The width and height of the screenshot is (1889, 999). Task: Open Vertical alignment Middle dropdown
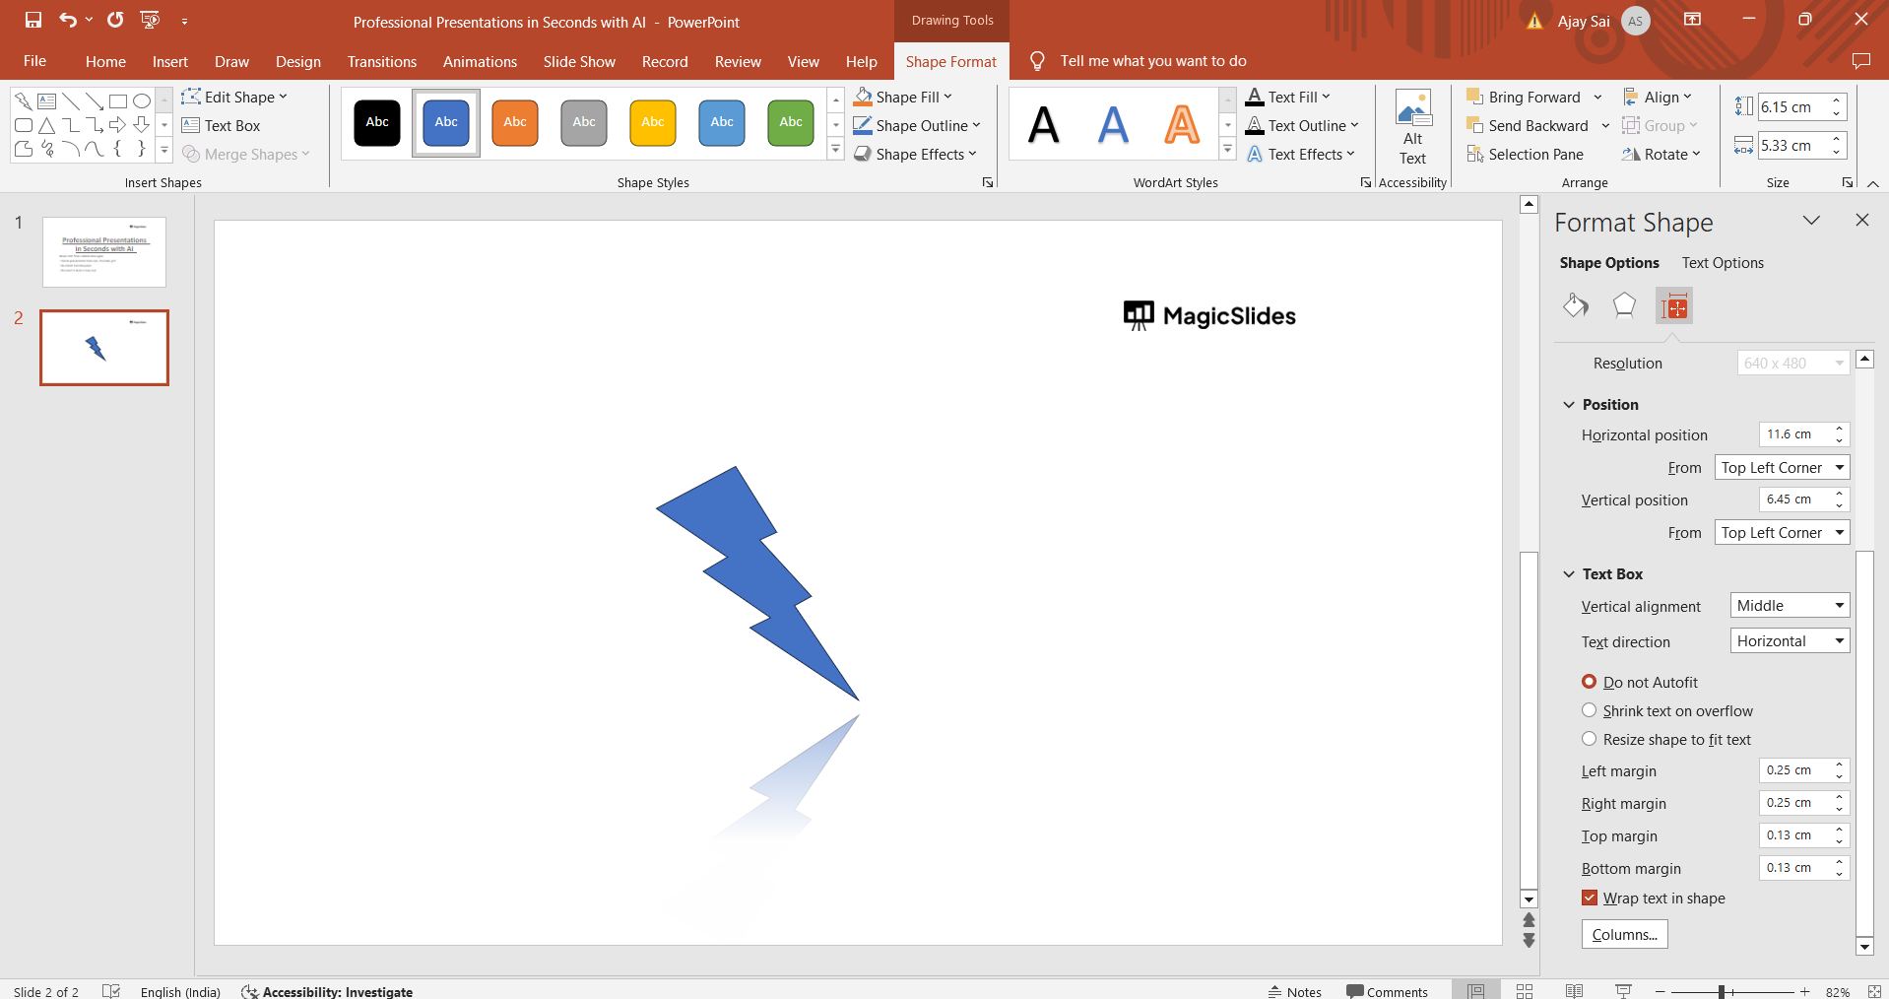(1790, 605)
